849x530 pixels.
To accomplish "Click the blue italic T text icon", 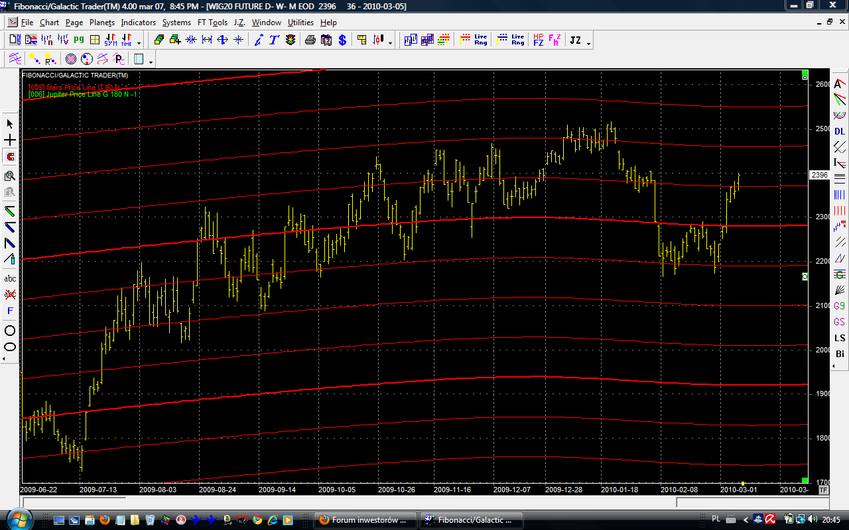I will click(273, 40).
